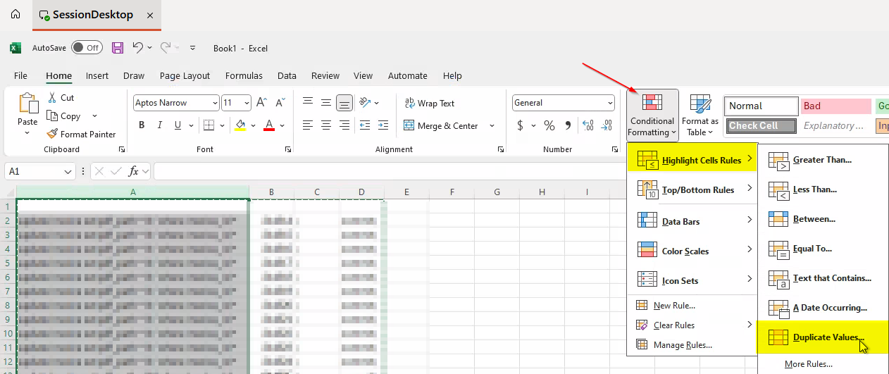Save the workbook with the floppy icon
Viewport: 889px width, 374px height.
tap(118, 48)
